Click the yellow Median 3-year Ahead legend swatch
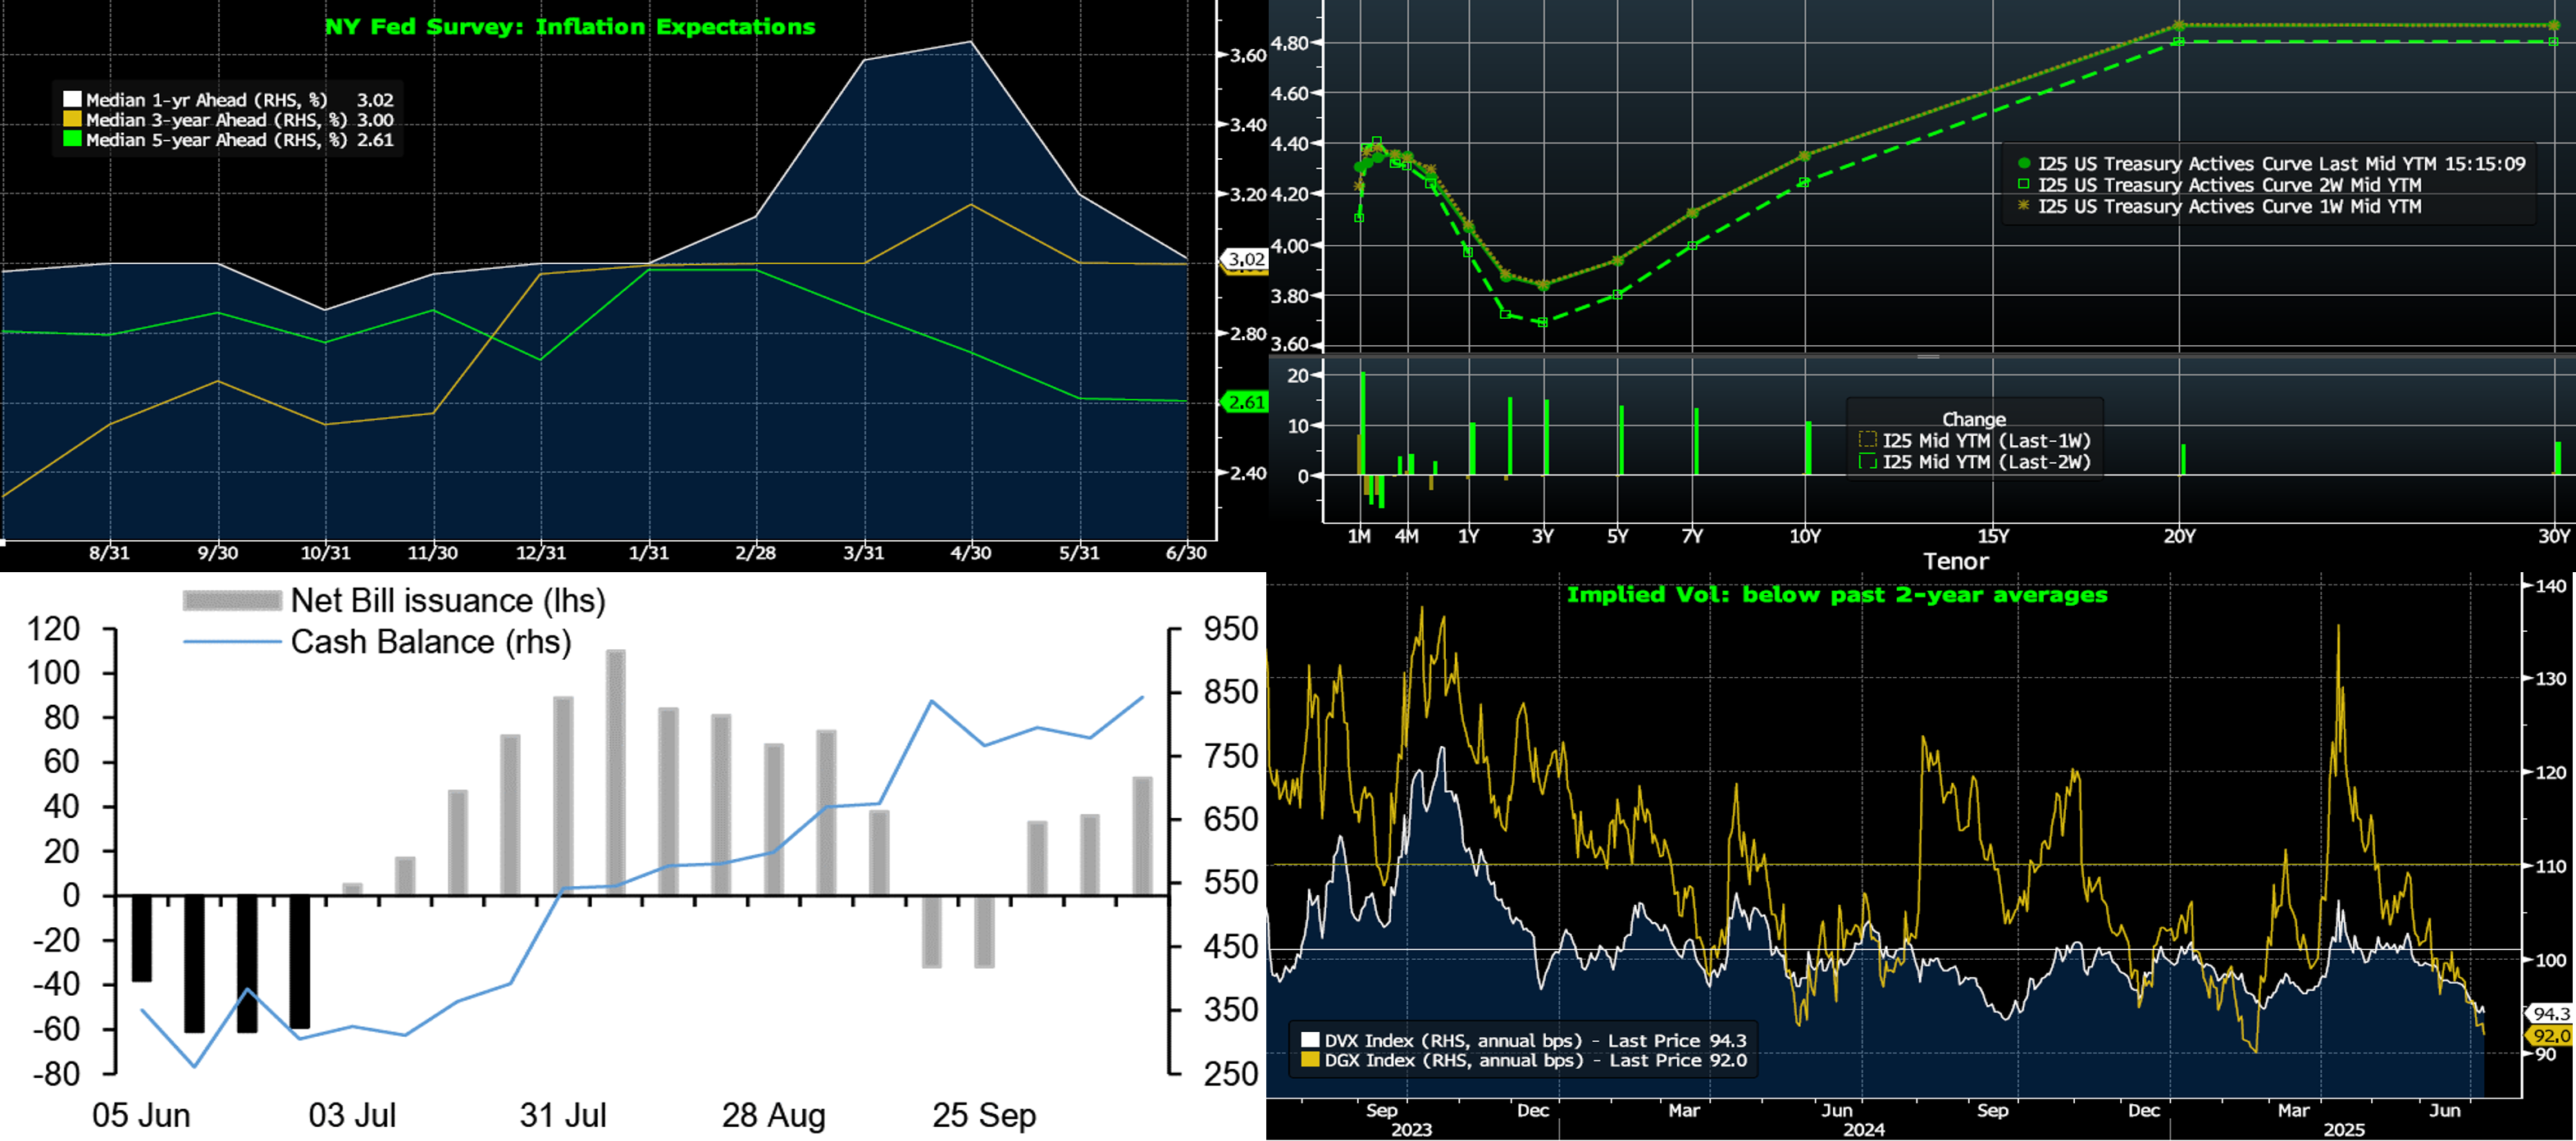2576x1141 pixels. [x=72, y=120]
